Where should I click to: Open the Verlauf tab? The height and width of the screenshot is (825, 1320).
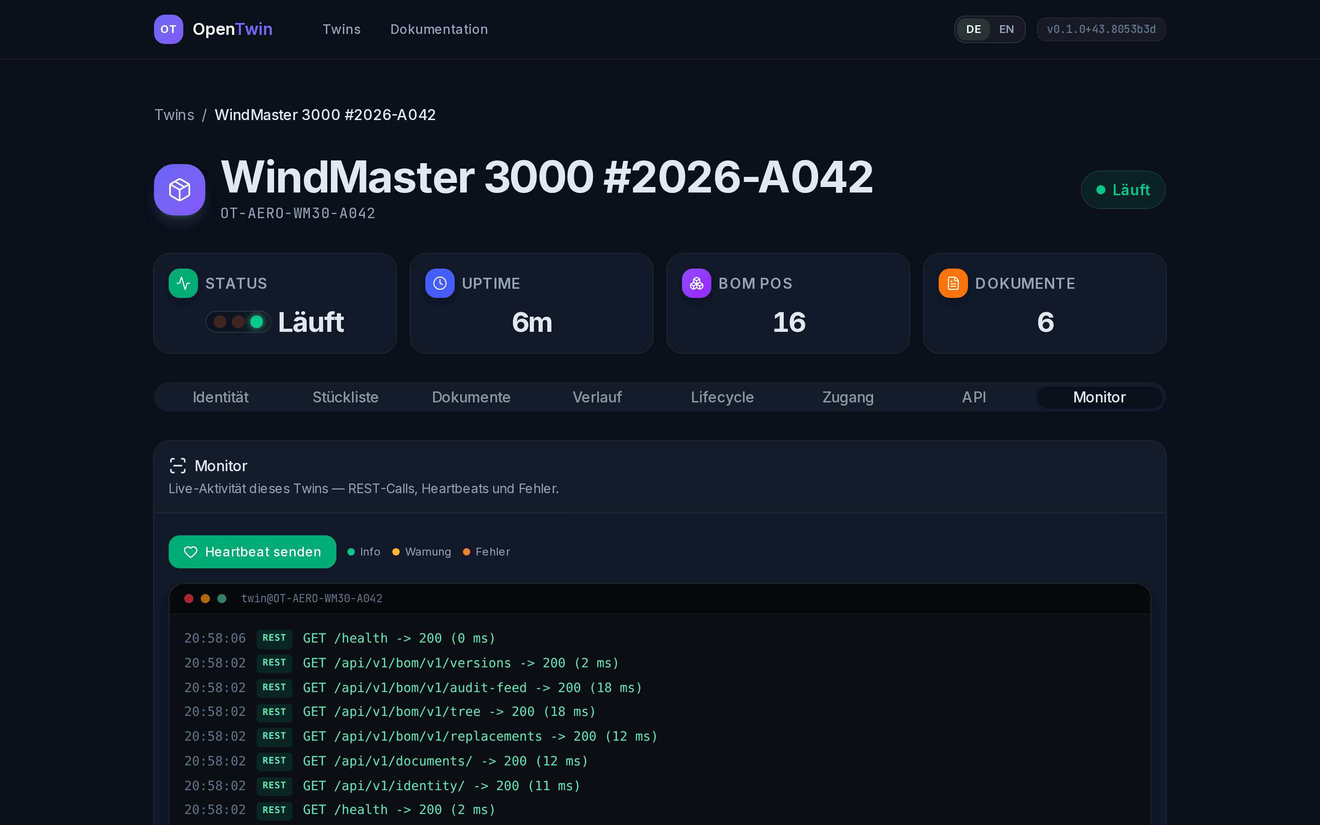click(x=597, y=396)
